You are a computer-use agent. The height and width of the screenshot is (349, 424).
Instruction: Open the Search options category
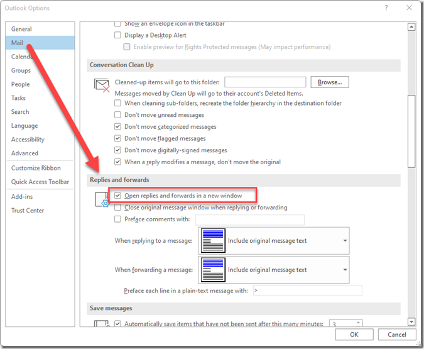click(x=40, y=112)
